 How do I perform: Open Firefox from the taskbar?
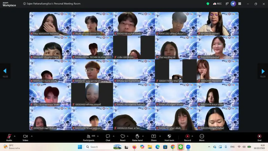coord(135,147)
